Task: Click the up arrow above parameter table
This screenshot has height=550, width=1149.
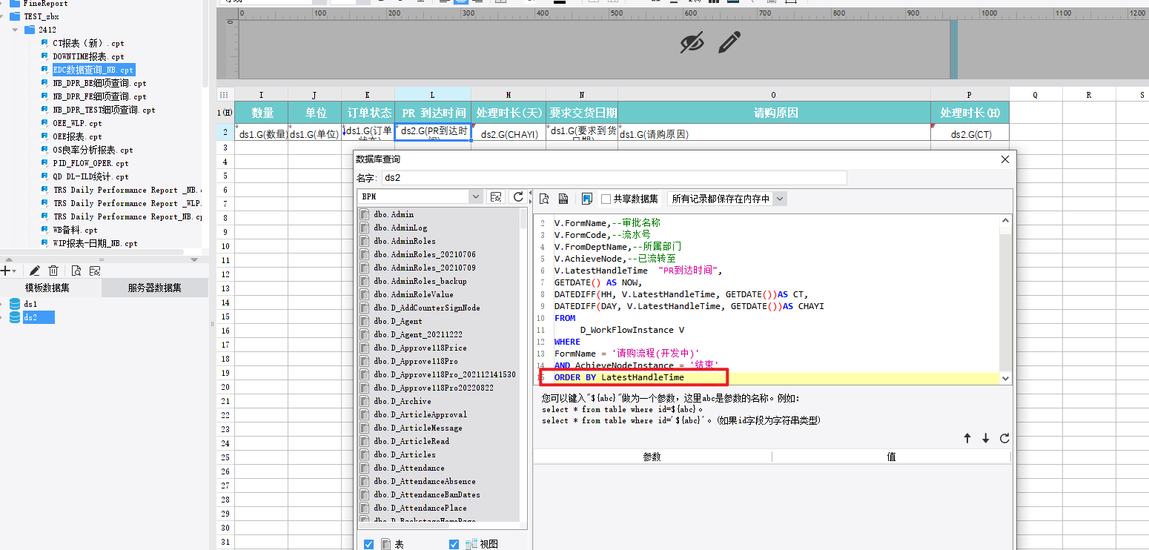Action: [x=967, y=438]
